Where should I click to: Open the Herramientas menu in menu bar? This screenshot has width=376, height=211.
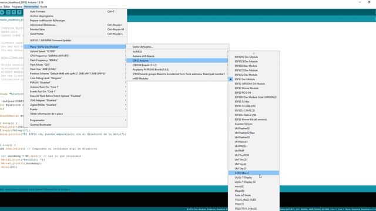coord(31,6)
